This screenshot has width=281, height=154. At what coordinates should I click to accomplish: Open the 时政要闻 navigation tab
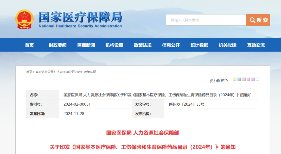click(x=58, y=45)
